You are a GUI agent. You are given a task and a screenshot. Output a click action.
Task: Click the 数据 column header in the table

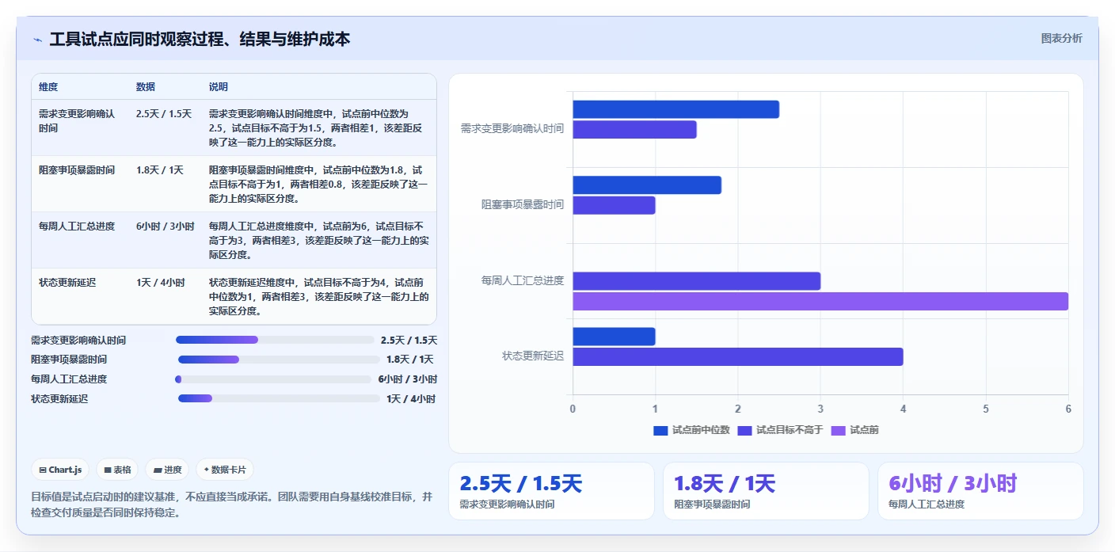coord(146,87)
